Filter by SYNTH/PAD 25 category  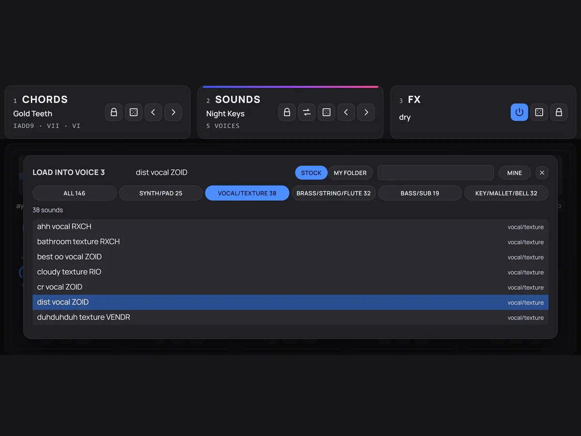(x=161, y=193)
